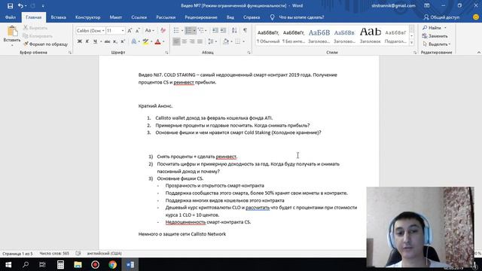This screenshot has width=482, height=271.
Task: Open Windows taskbar search
Action: point(26,264)
